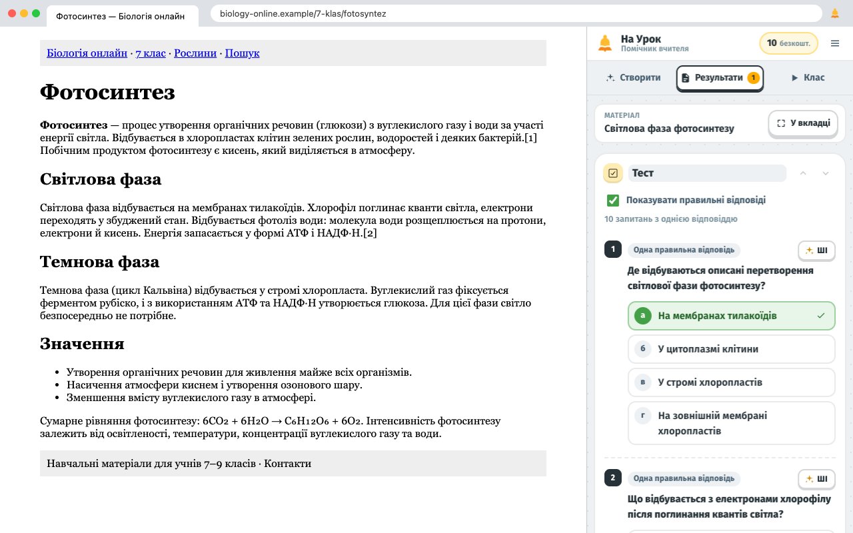
Task: Click the Світлова фаза фотосинтезу material title
Action: (x=669, y=129)
